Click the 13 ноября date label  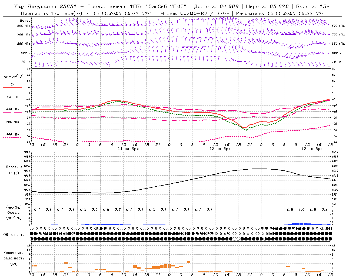pyautogui.click(x=312, y=149)
